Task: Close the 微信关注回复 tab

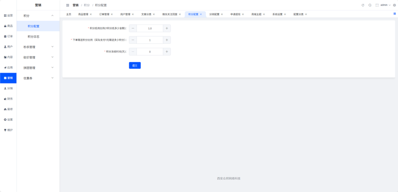Action: (x=180, y=14)
